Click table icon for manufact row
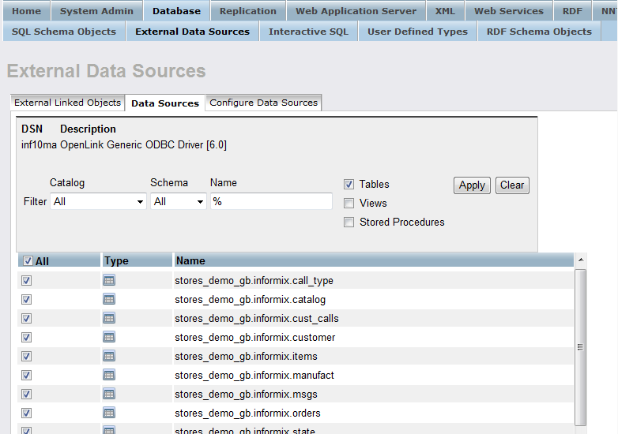Image resolution: width=618 pixels, height=434 pixels. point(109,375)
